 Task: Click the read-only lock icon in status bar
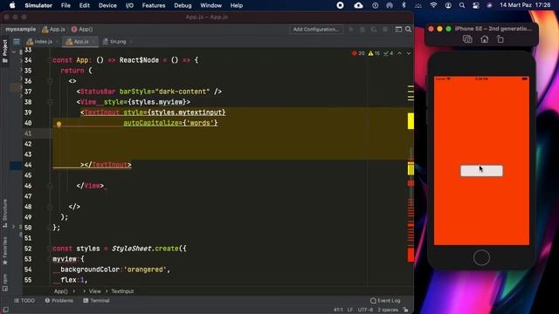click(405, 310)
